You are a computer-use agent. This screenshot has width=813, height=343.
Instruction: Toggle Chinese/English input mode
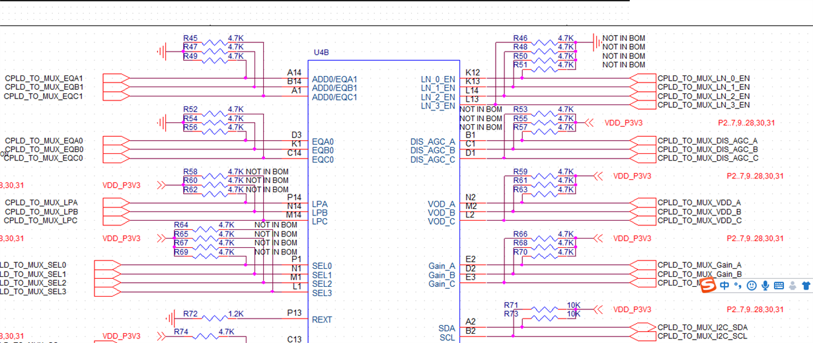[724, 286]
